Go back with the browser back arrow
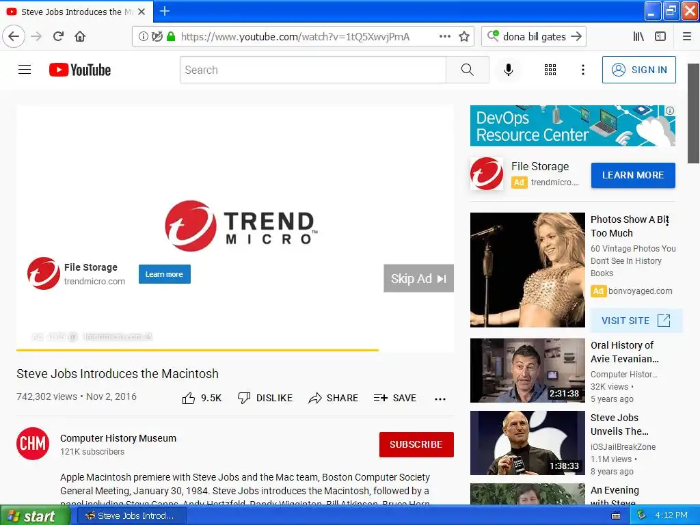The height and width of the screenshot is (525, 700). click(x=14, y=36)
